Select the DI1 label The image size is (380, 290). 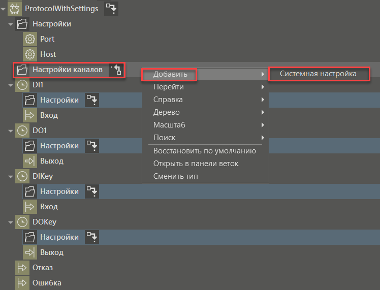(x=38, y=85)
